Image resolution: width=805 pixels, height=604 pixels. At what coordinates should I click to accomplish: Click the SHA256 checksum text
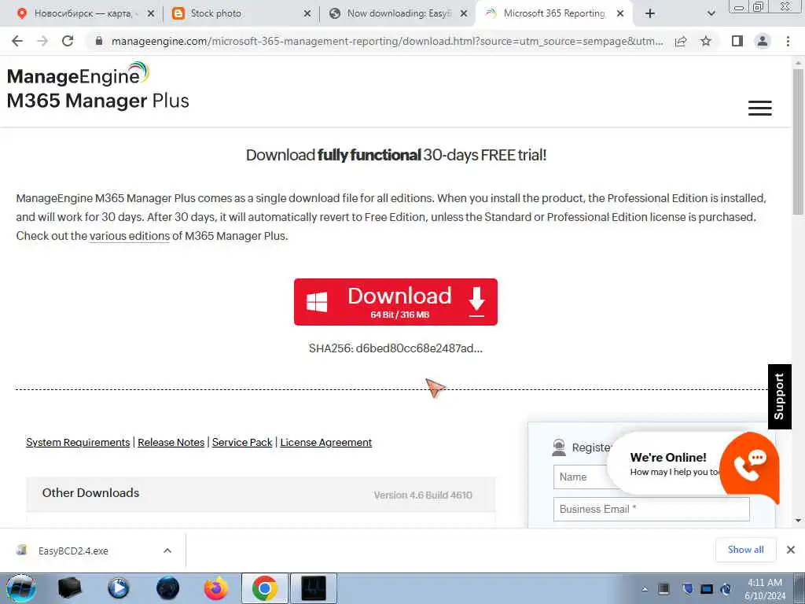pyautogui.click(x=395, y=348)
